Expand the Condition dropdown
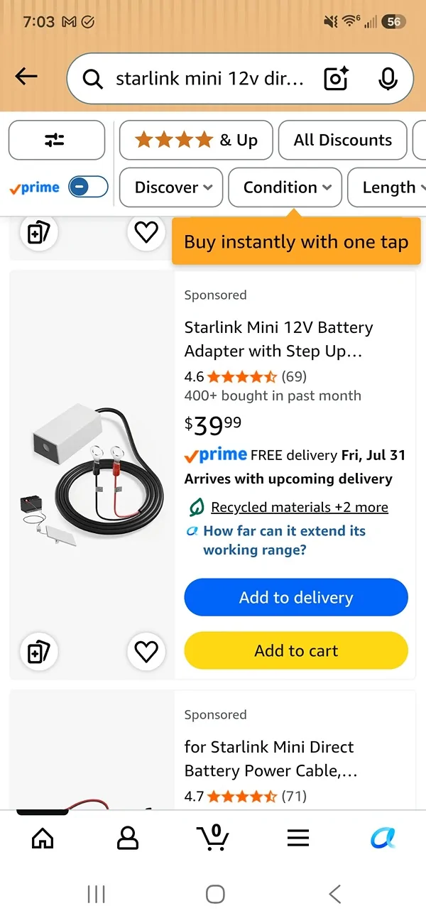Screen dimensions: 426x923 pyautogui.click(x=285, y=187)
